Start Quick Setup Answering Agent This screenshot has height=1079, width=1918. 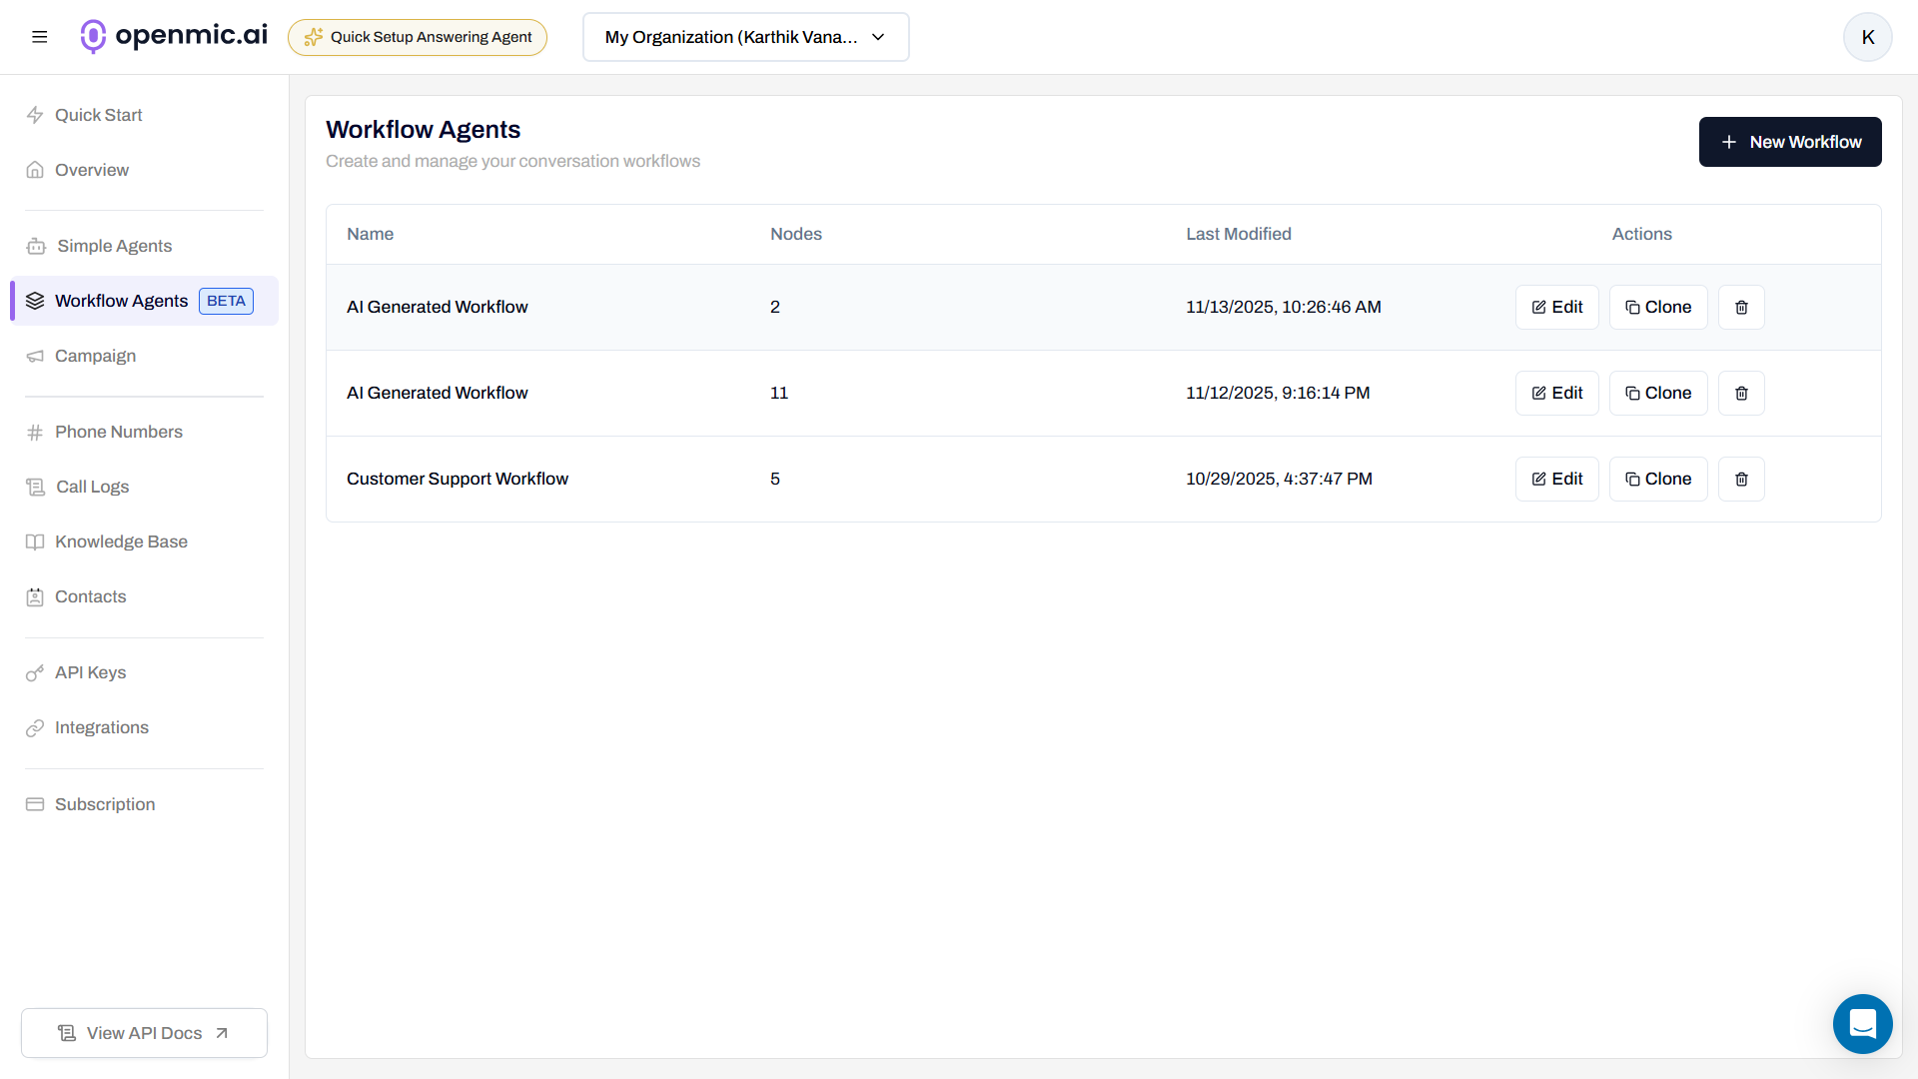(x=417, y=37)
